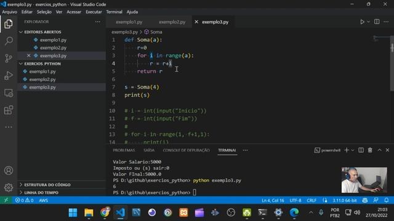Viewport: 394px width, 221px height.
Task: Select the powershell terminal label
Action: (328, 150)
